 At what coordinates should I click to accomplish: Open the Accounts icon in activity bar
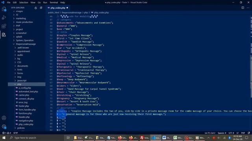[x=4, y=118]
